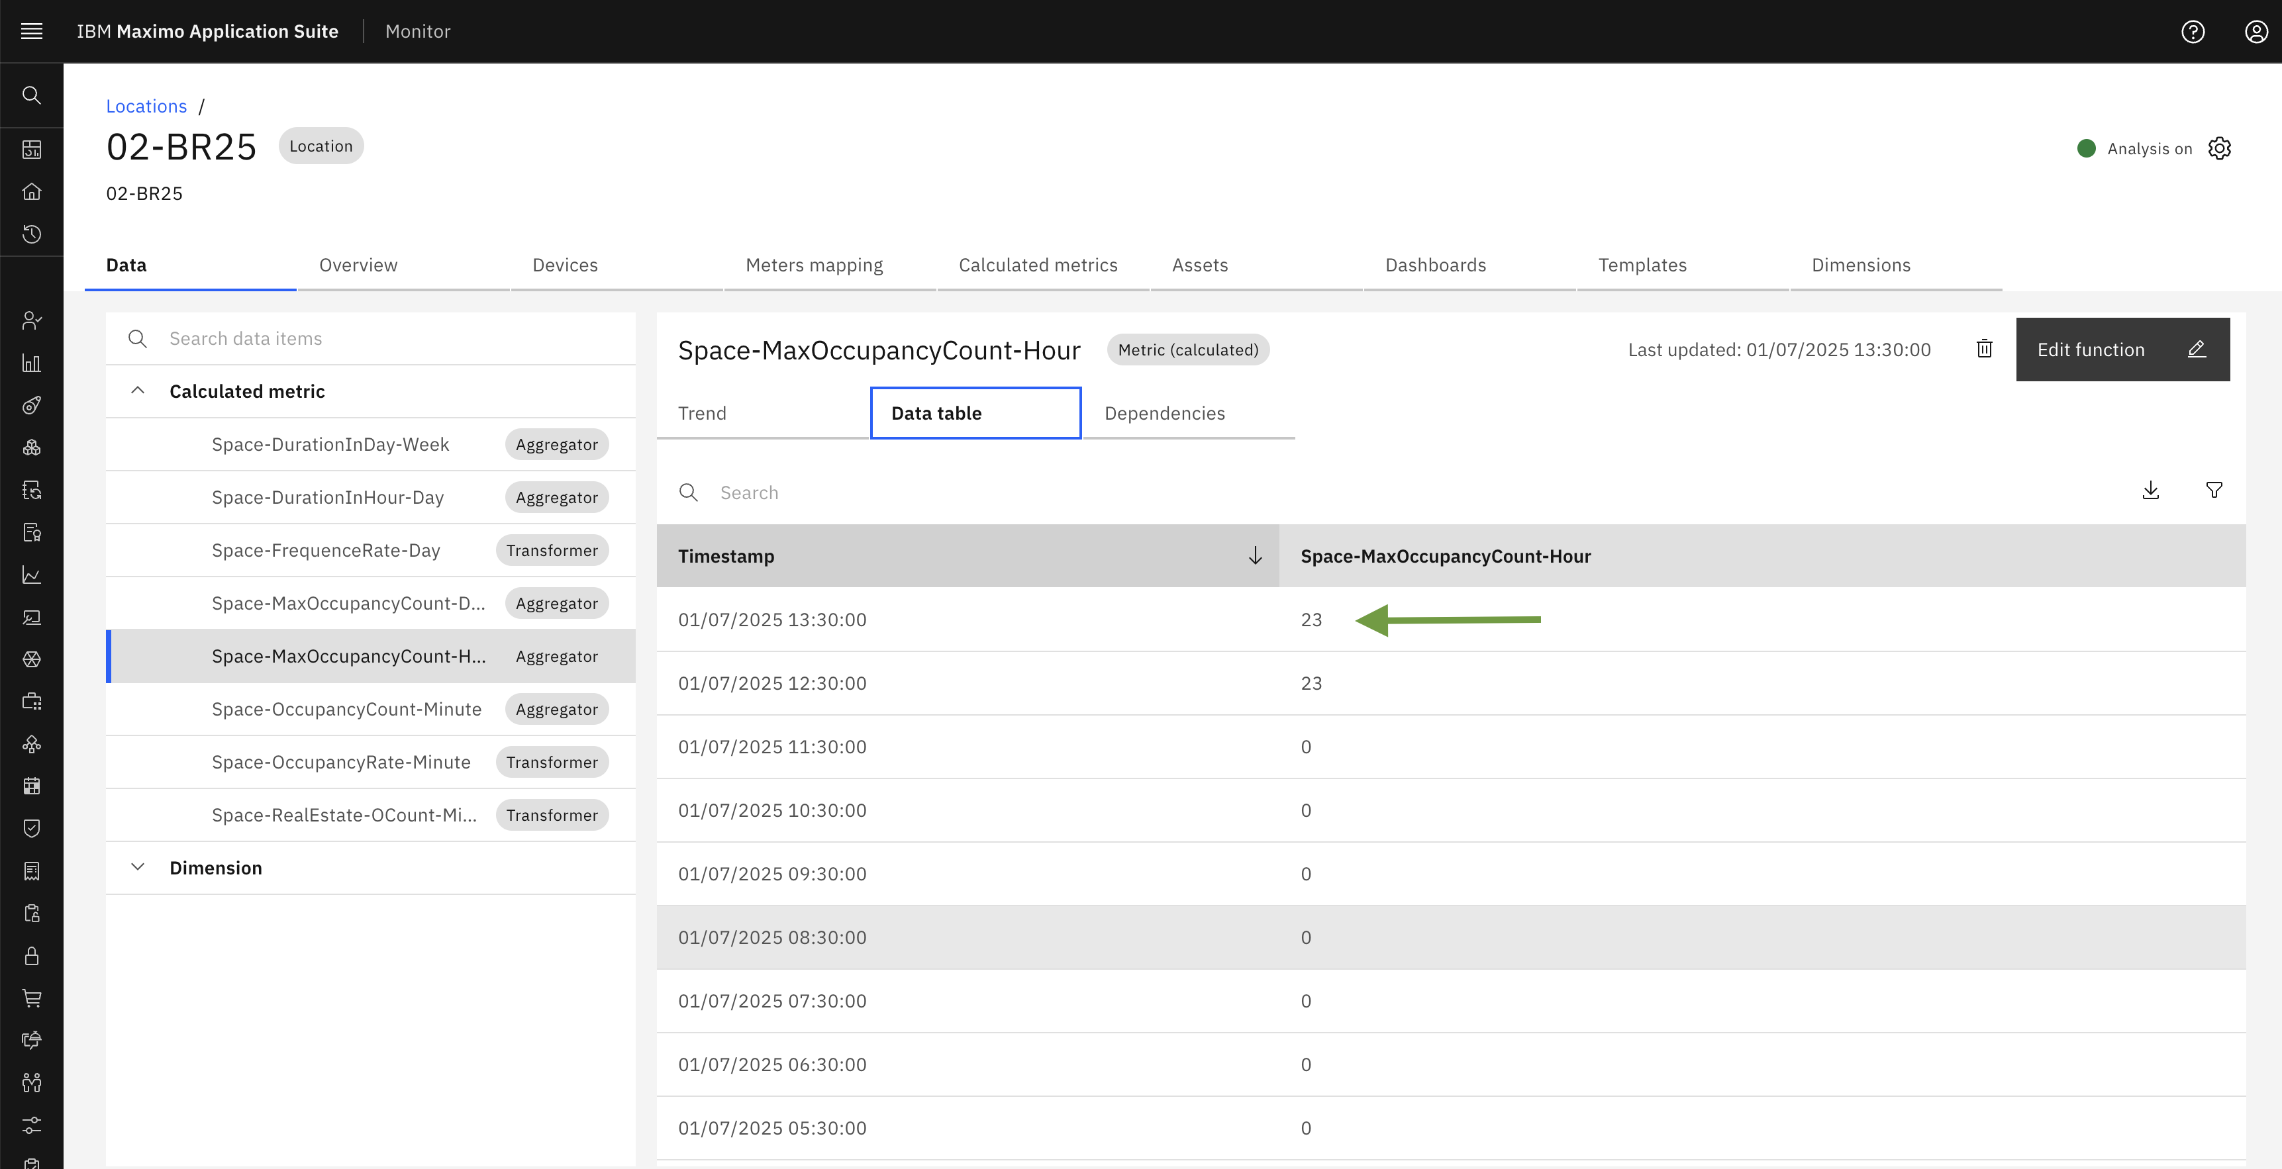This screenshot has width=2282, height=1169.
Task: Select Space-MaxOccupancyCount-D... metric
Action: [x=370, y=603]
